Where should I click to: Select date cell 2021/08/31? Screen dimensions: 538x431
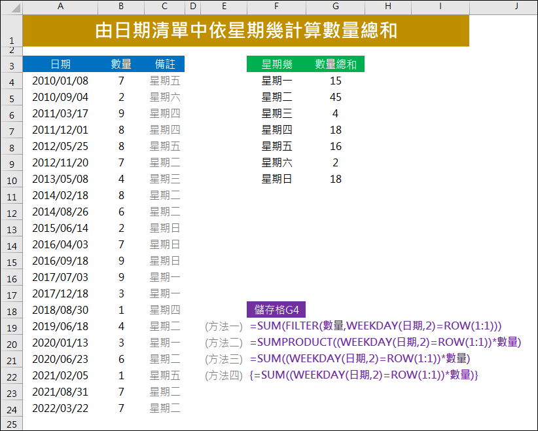point(60,392)
